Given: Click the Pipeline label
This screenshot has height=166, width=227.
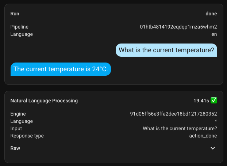Looking at the screenshot, I should pyautogui.click(x=19, y=27).
